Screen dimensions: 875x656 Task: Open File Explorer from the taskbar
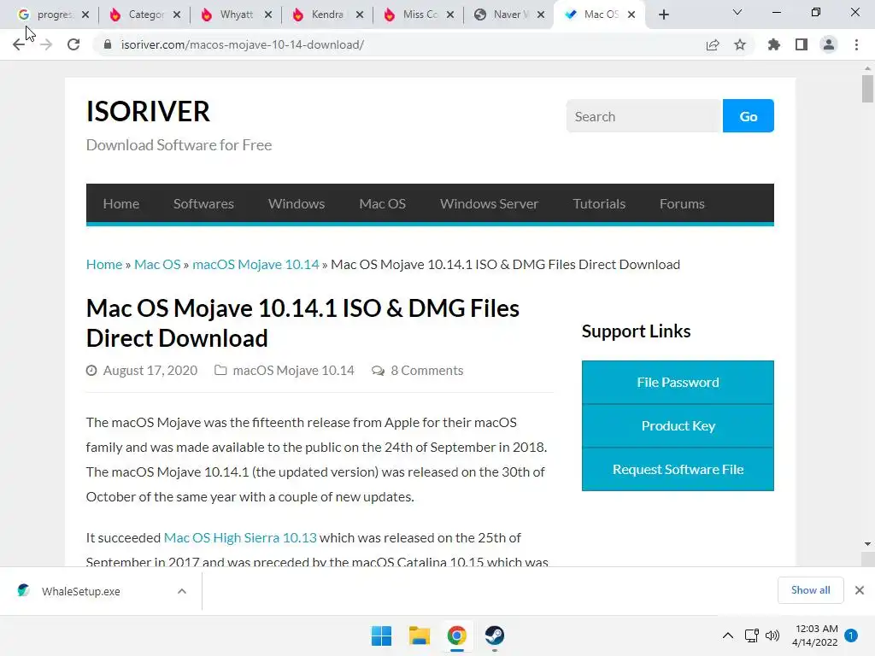point(419,635)
